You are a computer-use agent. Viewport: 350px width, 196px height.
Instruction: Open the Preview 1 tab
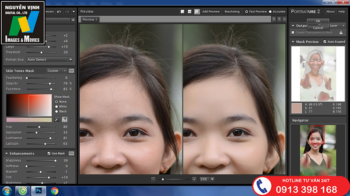pos(90,20)
